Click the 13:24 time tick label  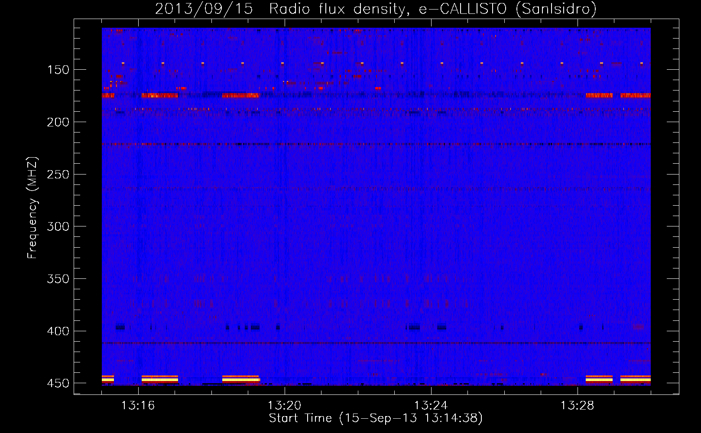point(431,406)
